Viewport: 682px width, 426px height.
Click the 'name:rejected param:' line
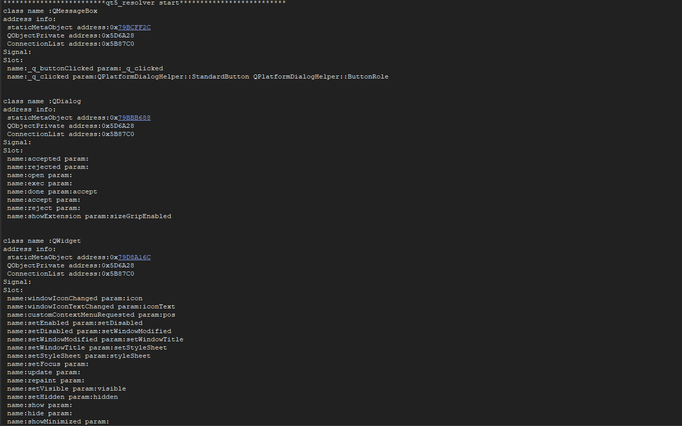click(x=48, y=167)
